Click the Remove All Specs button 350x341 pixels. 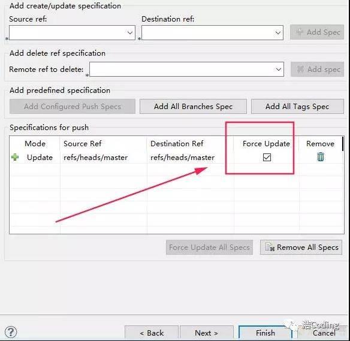pyautogui.click(x=301, y=248)
